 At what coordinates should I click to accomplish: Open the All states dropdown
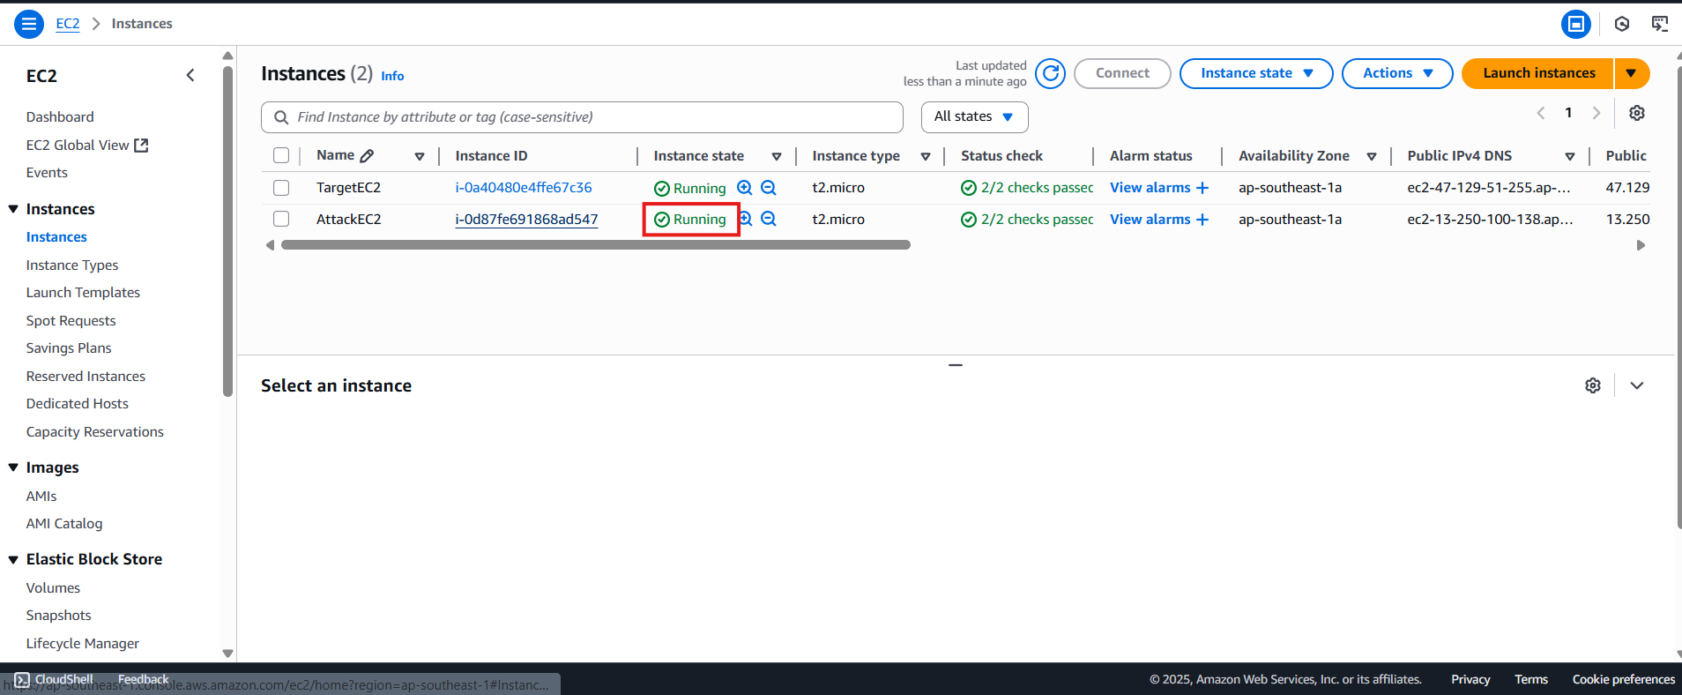pyautogui.click(x=974, y=116)
